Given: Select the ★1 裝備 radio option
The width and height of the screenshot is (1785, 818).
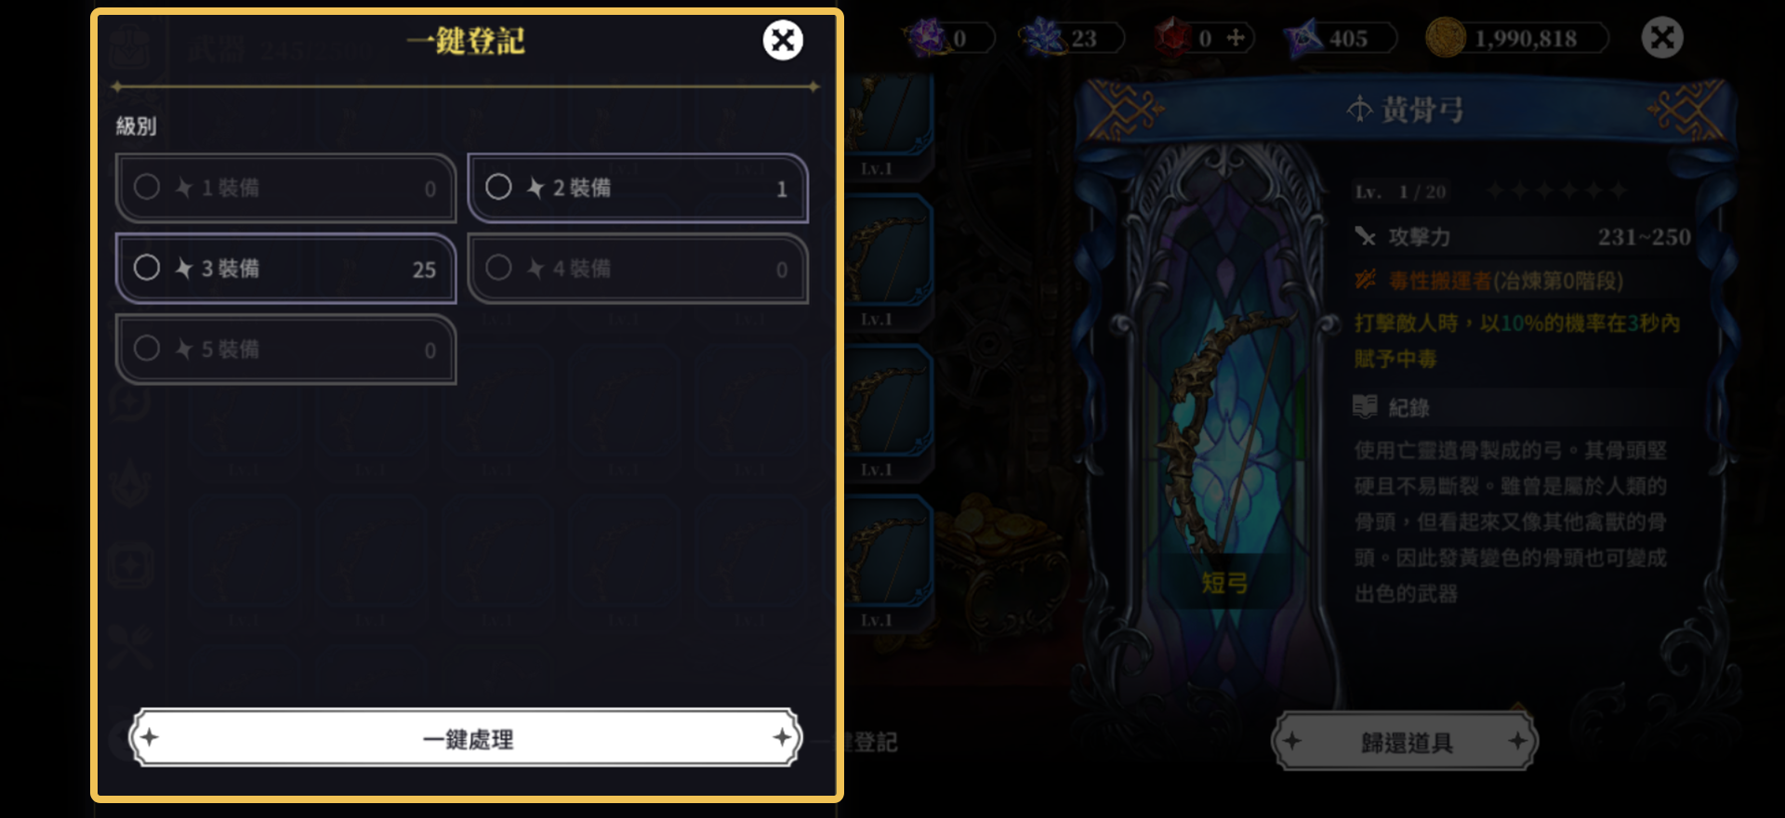Looking at the screenshot, I should tap(286, 188).
